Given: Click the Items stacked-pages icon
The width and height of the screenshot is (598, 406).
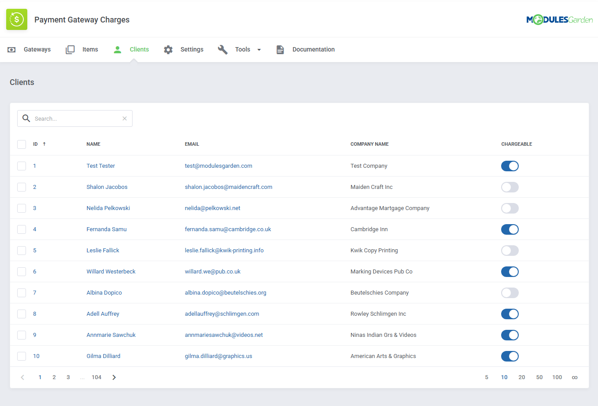Looking at the screenshot, I should click(x=70, y=49).
